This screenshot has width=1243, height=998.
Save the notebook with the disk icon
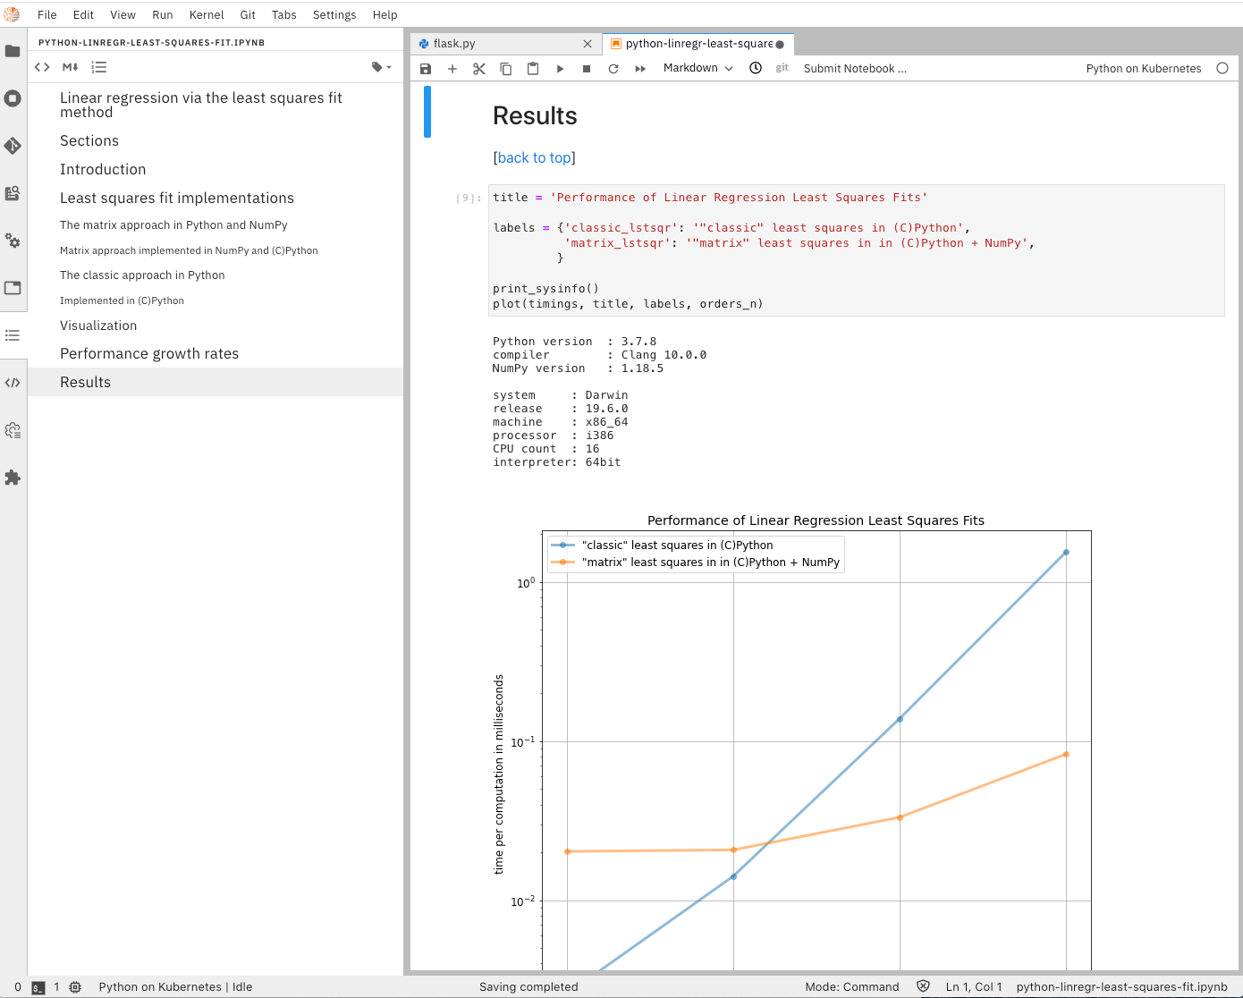(426, 69)
